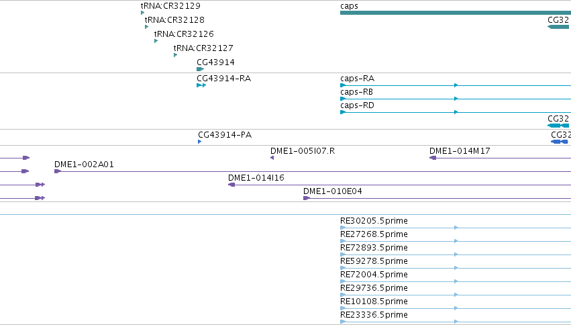Screen dimensions: 571x325
Task: Click the RE23336.5prime start arrow
Action: tap(343, 322)
